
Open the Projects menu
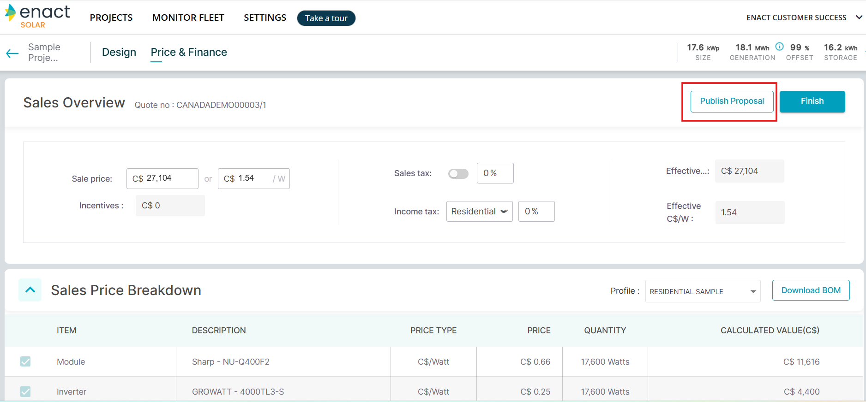point(111,18)
